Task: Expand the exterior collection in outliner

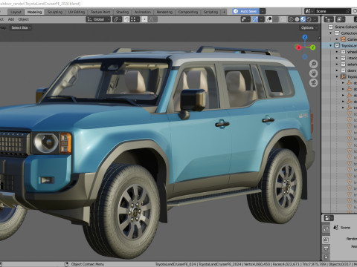Action: [x=337, y=64]
